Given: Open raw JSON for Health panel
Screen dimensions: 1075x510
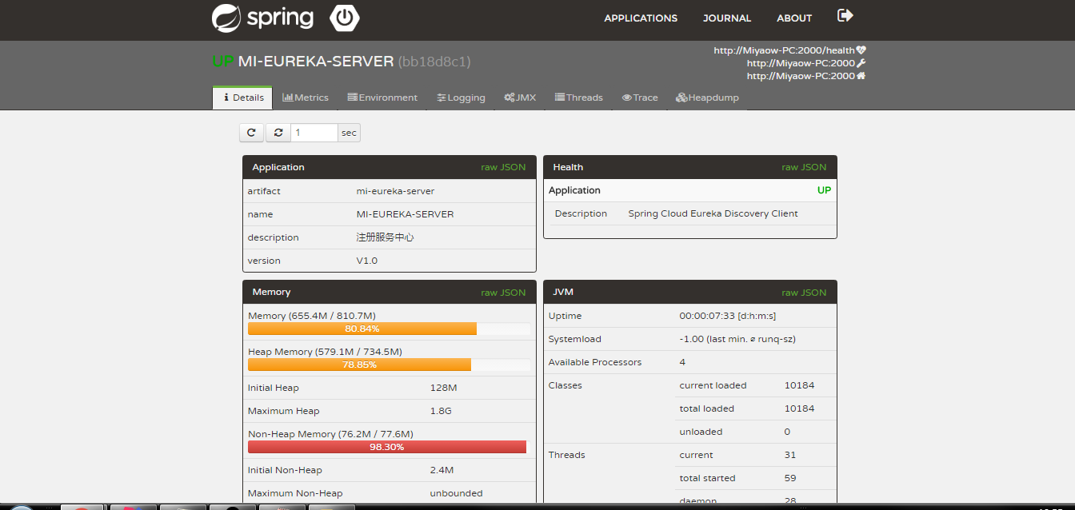Looking at the screenshot, I should pyautogui.click(x=804, y=167).
